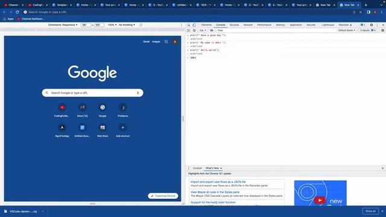Open the CodingForBe... YouTube shortcut
Viewport: 386px width, 217px height.
(x=62, y=110)
